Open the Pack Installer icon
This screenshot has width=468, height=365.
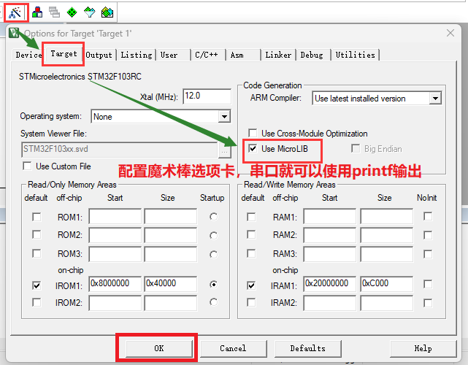107,12
